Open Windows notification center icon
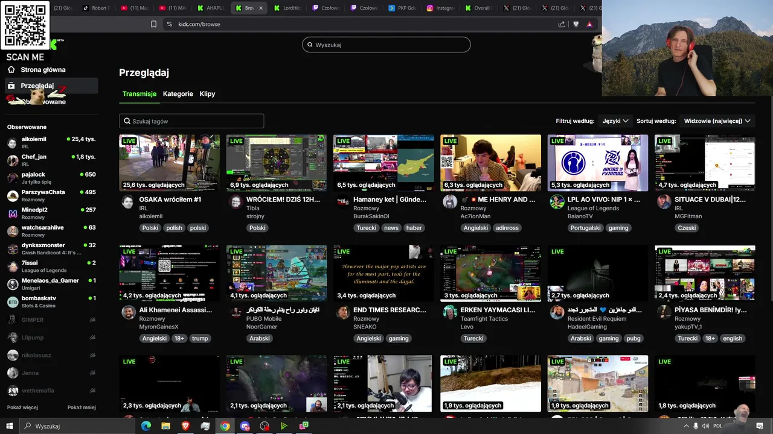Image resolution: width=773 pixels, height=434 pixels. tap(760, 426)
